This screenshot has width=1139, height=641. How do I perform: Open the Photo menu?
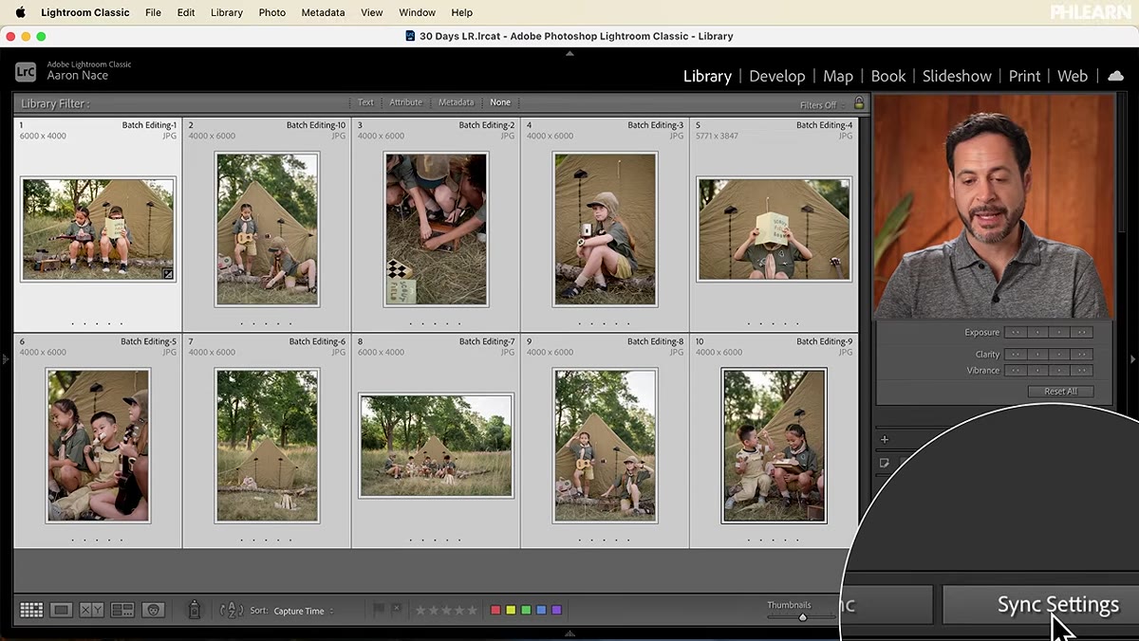point(272,12)
